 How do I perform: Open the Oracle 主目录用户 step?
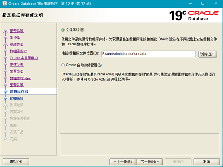(x=24, y=58)
